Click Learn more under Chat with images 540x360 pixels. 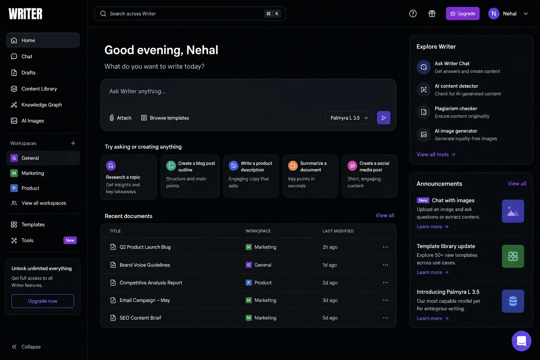point(433,226)
